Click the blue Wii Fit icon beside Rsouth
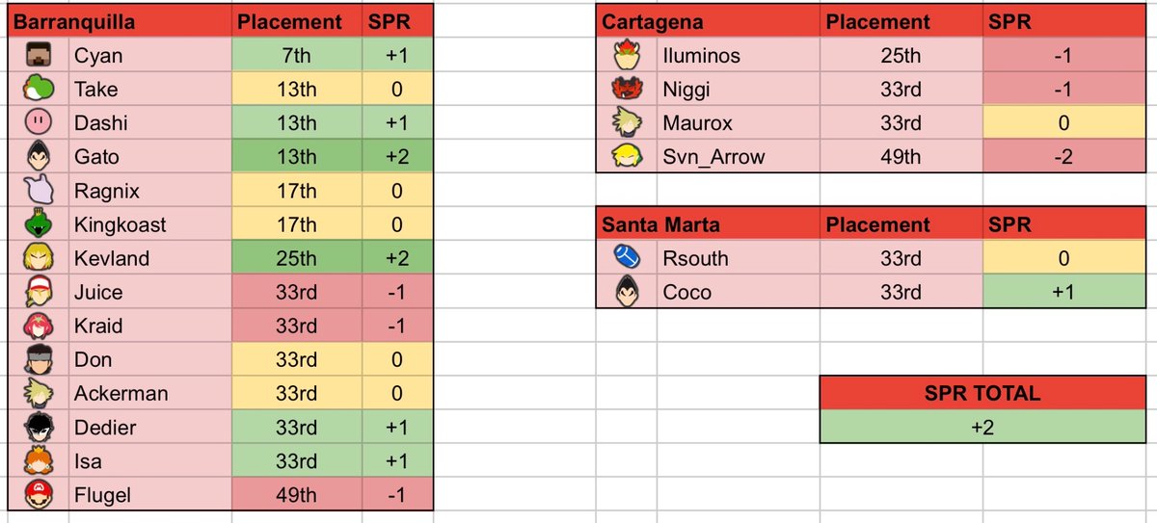The width and height of the screenshot is (1157, 523). [x=626, y=258]
